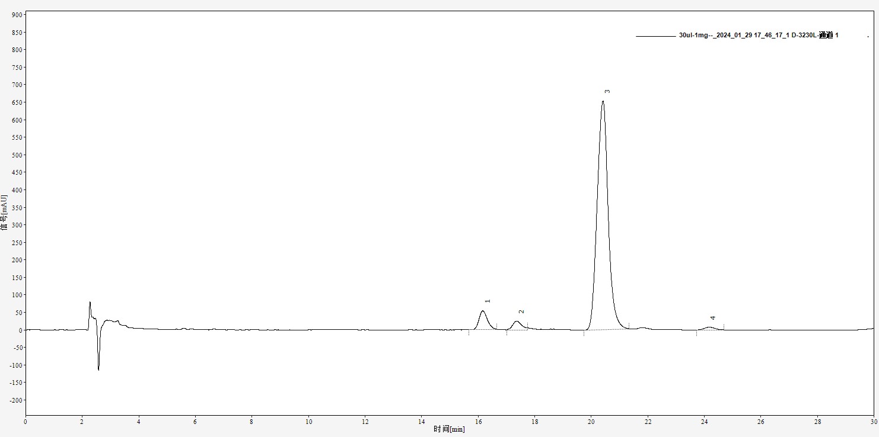
Task: Click the positive injection spike near 2.3 minutes
Action: [90, 303]
